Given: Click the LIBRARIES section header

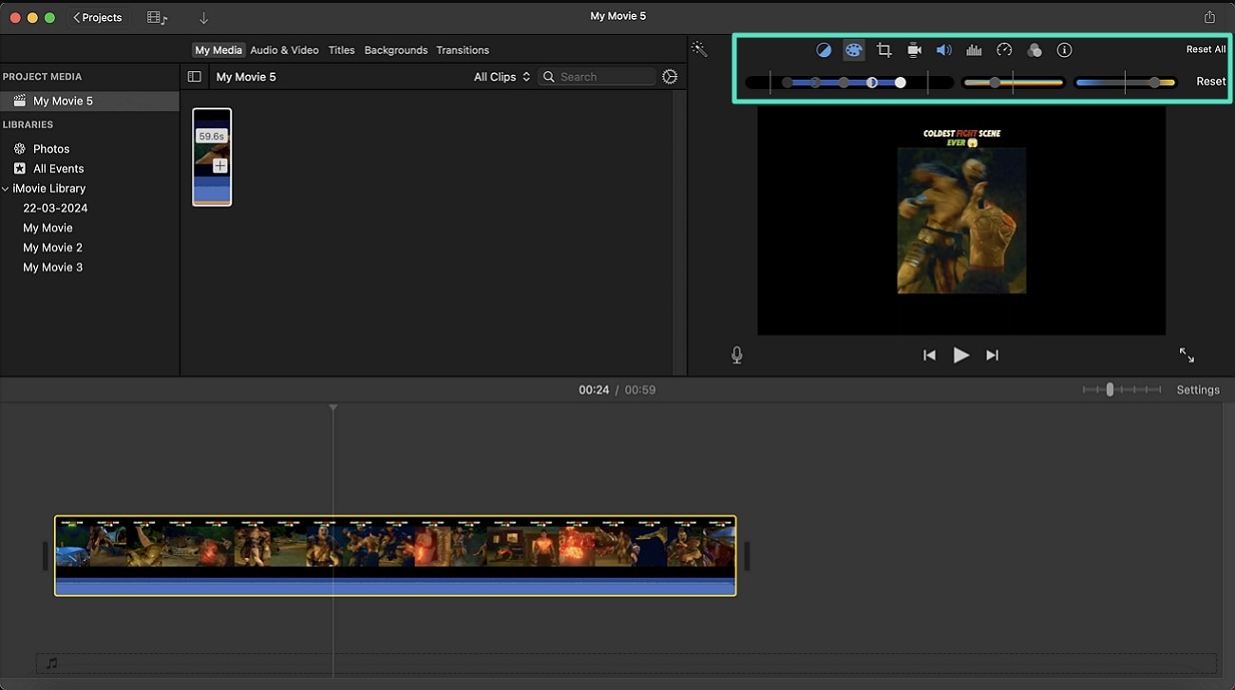Looking at the screenshot, I should (28, 125).
